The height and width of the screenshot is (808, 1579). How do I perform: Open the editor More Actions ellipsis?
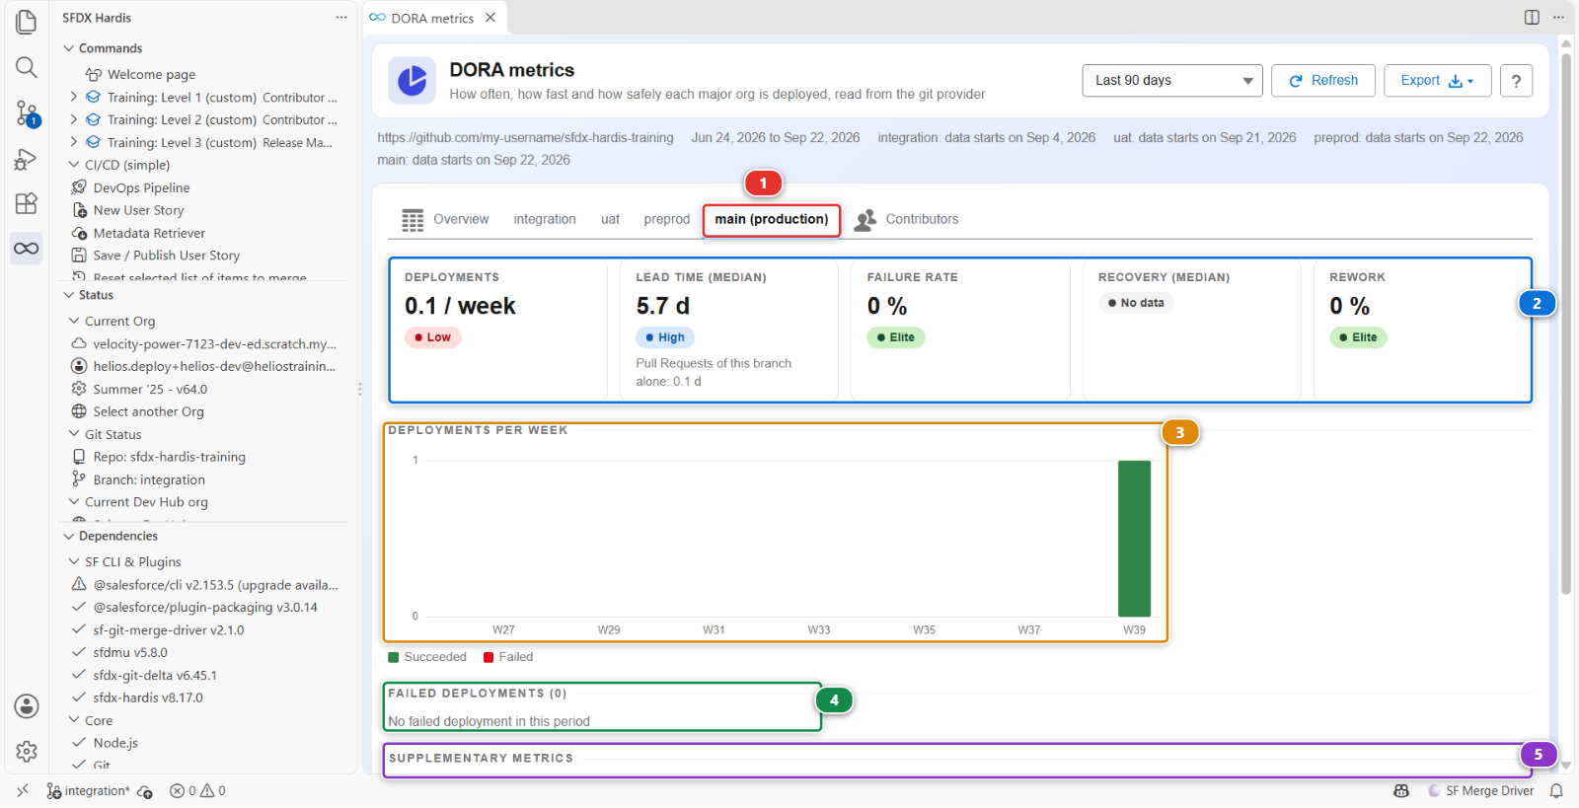[x=1558, y=17]
